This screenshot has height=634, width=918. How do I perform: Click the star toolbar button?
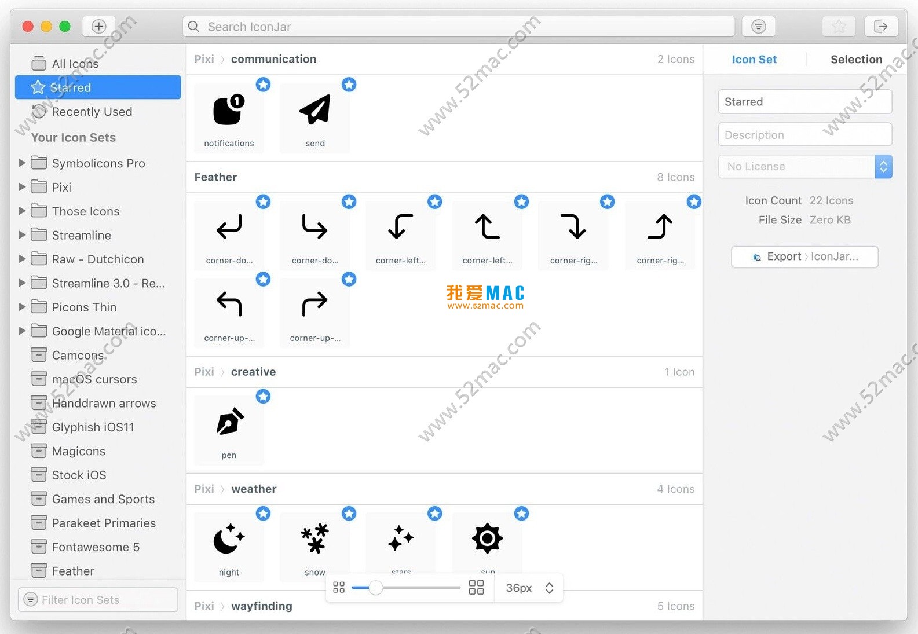pyautogui.click(x=839, y=26)
